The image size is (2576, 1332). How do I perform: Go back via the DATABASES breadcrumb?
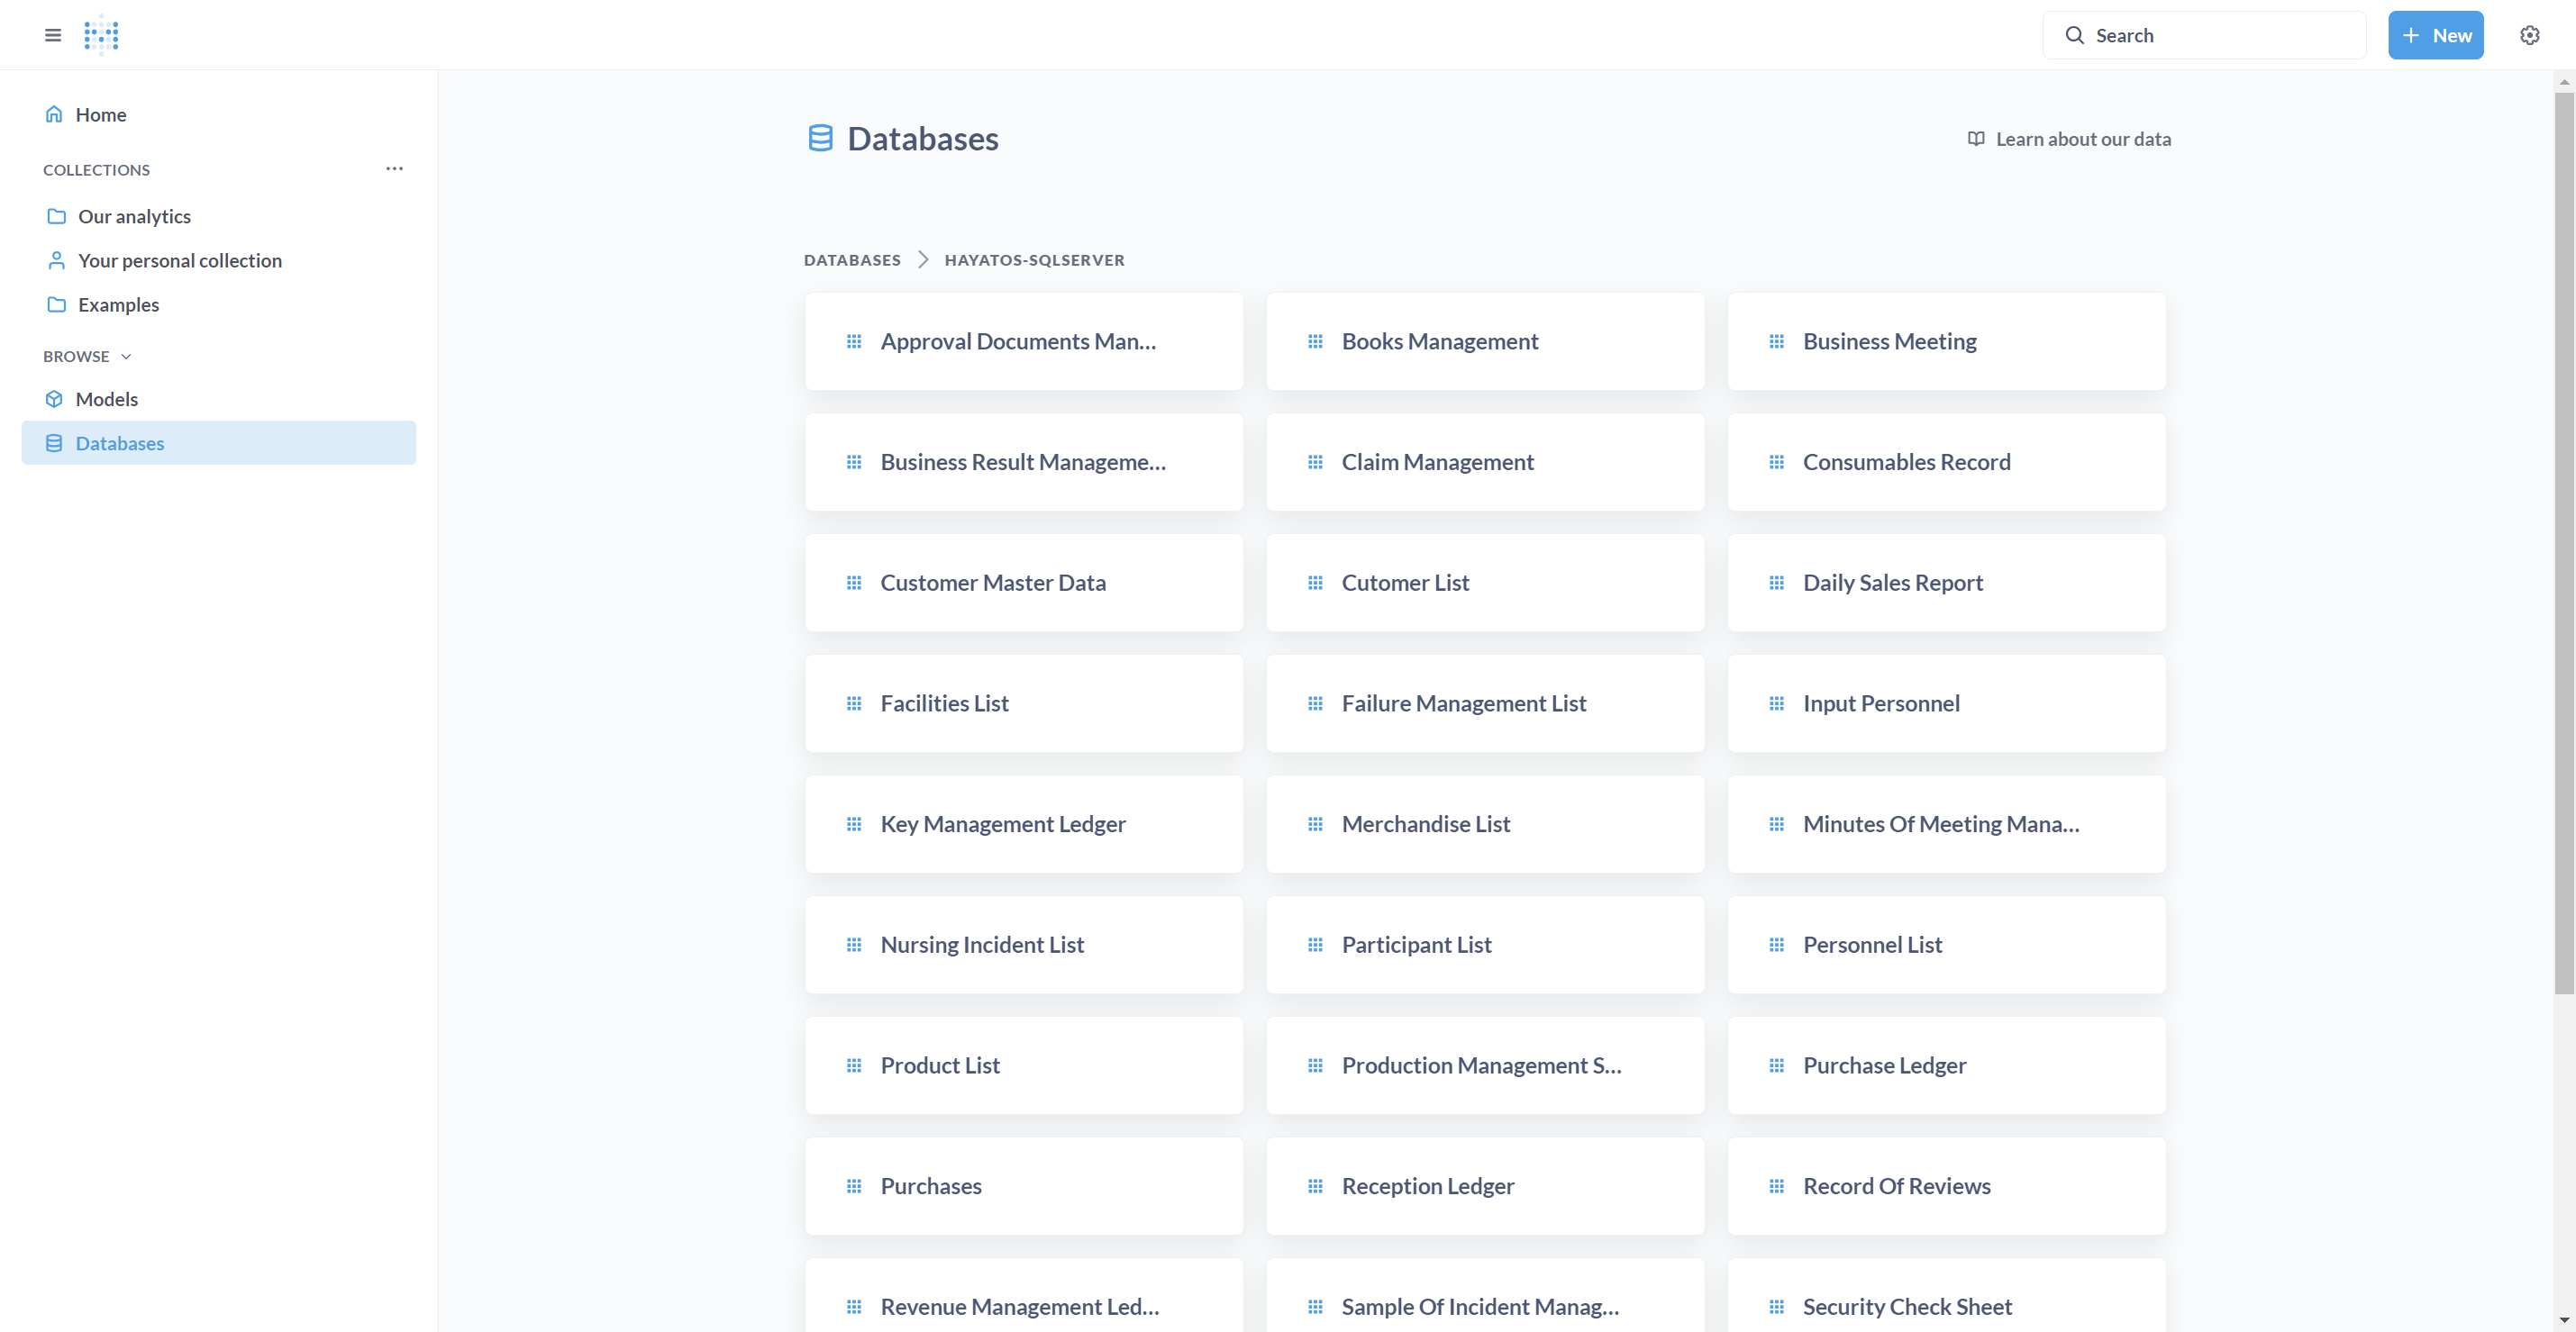point(852,259)
